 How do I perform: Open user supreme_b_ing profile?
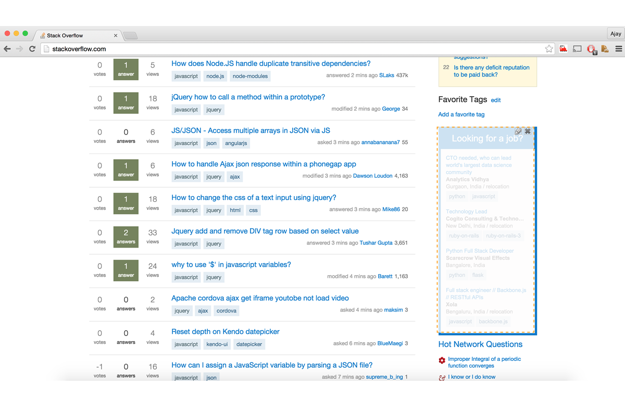(x=384, y=378)
